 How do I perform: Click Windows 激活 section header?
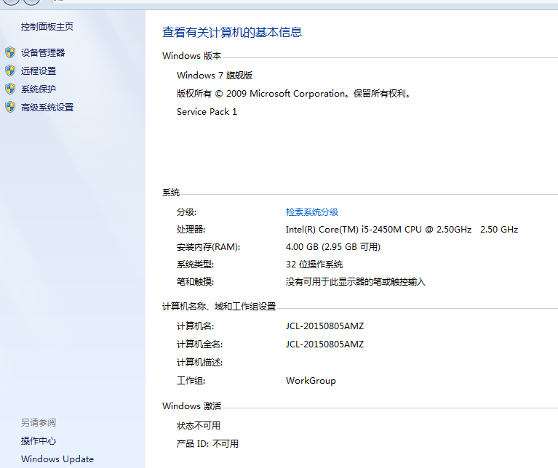click(192, 406)
